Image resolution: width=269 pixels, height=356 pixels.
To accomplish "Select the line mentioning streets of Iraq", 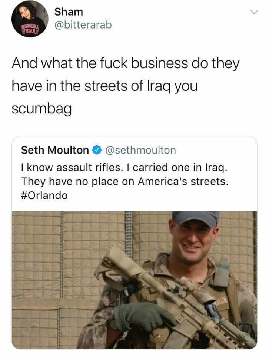I will click(104, 86).
